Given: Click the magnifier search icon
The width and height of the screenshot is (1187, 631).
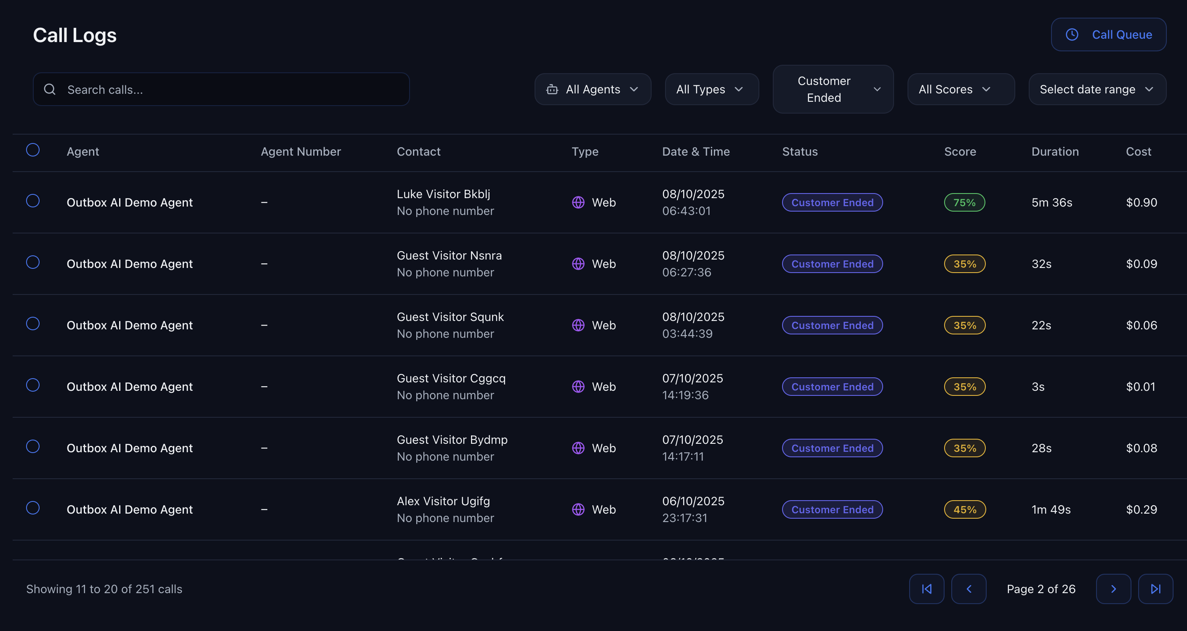Looking at the screenshot, I should [50, 89].
